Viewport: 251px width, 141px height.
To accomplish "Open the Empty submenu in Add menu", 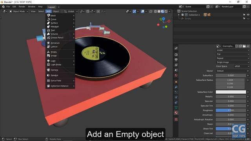I will [x=60, y=52].
